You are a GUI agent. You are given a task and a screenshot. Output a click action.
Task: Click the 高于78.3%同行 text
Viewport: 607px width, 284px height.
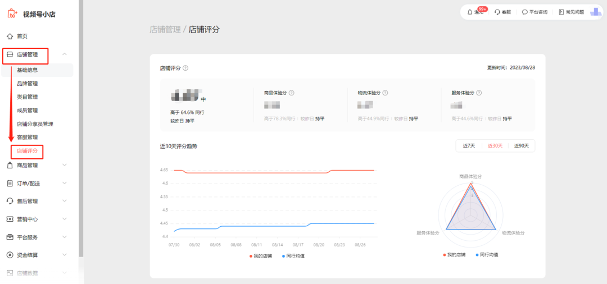(278, 118)
